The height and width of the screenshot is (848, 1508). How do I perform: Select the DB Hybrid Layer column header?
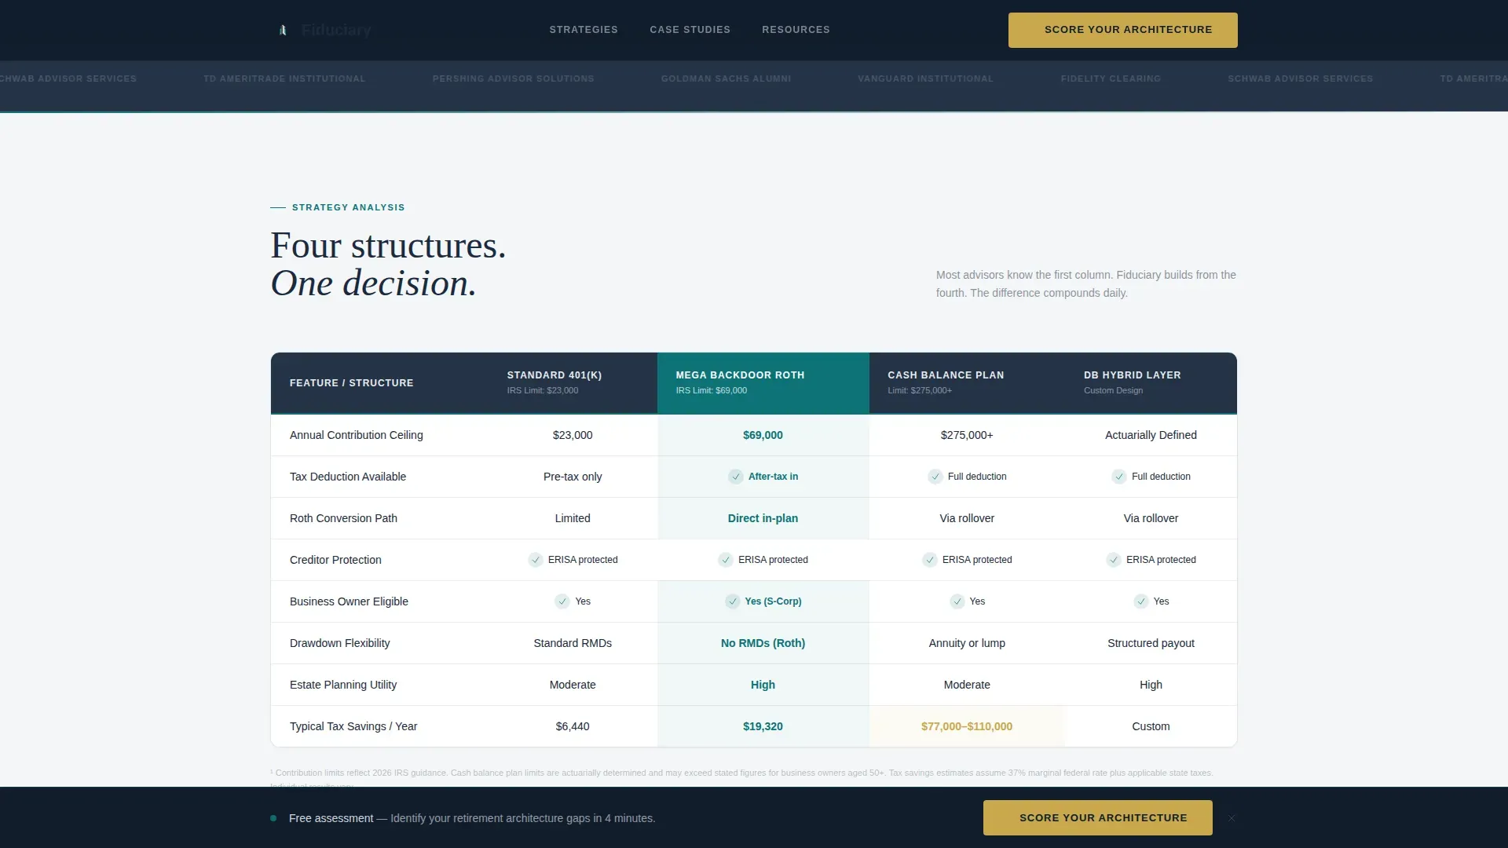[x=1151, y=382]
